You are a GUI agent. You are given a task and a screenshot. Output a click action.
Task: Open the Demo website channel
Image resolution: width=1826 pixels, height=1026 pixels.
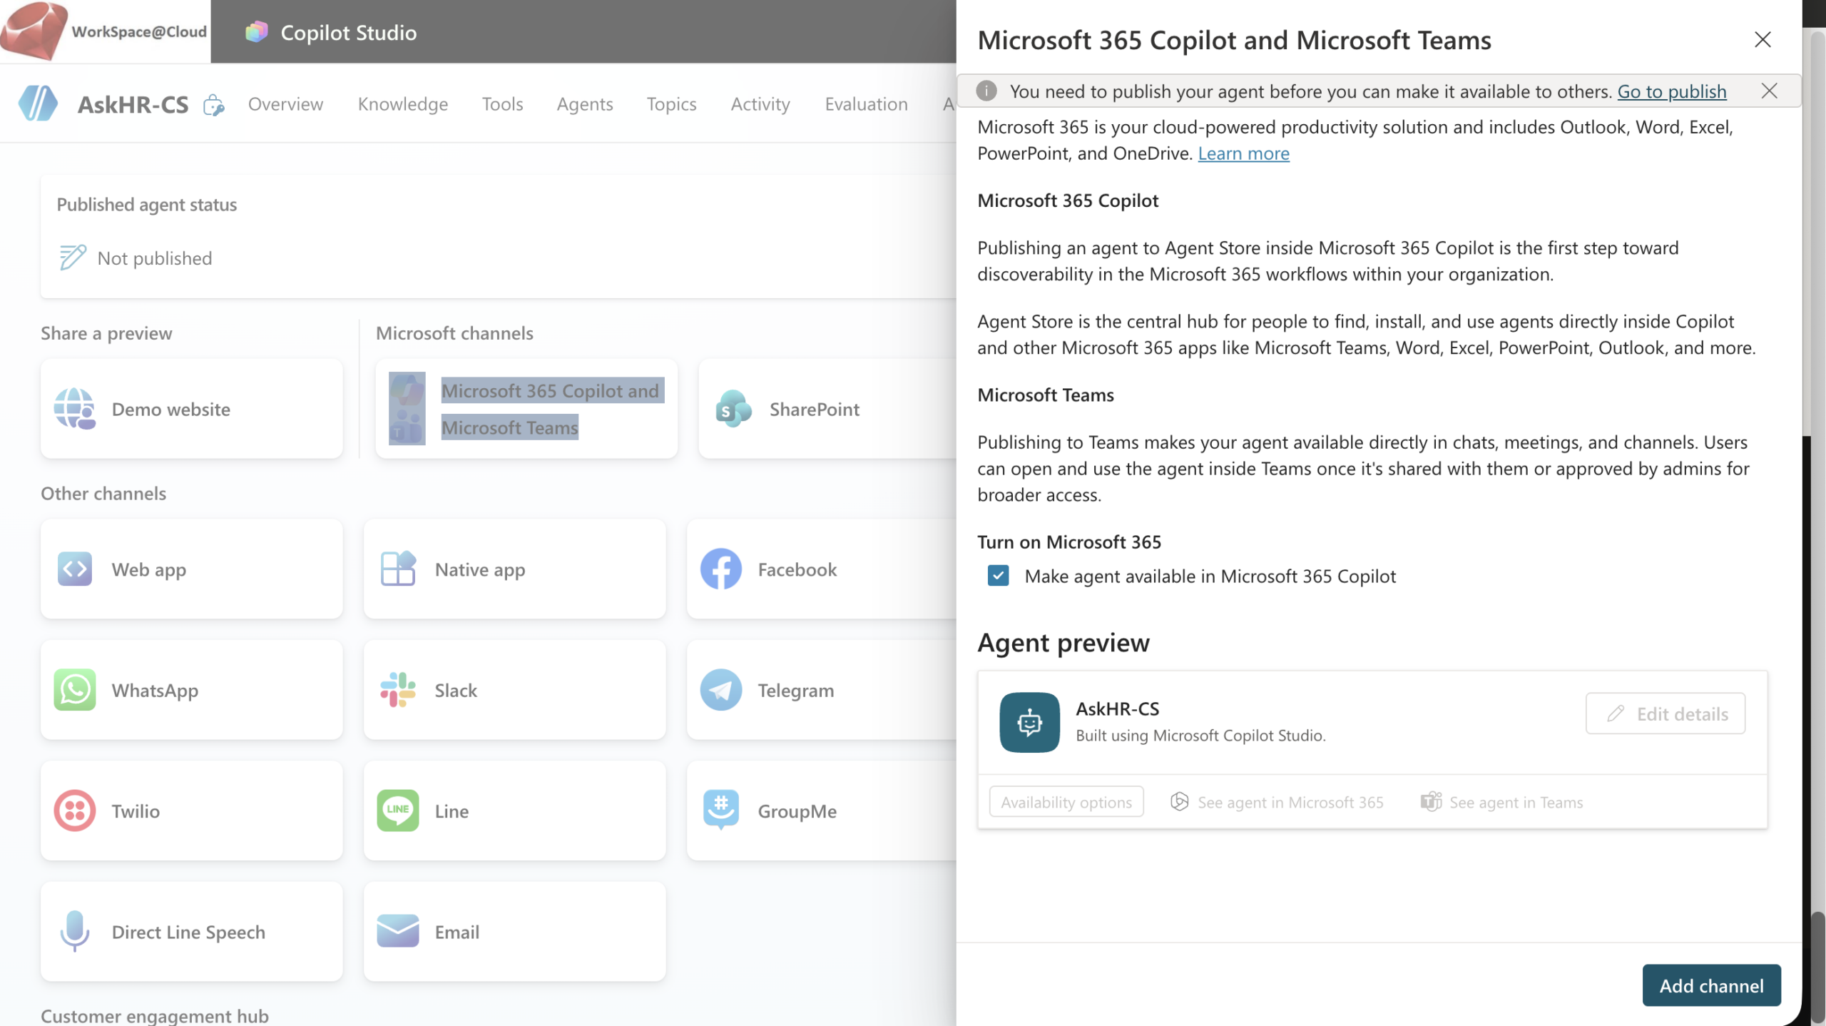(191, 409)
